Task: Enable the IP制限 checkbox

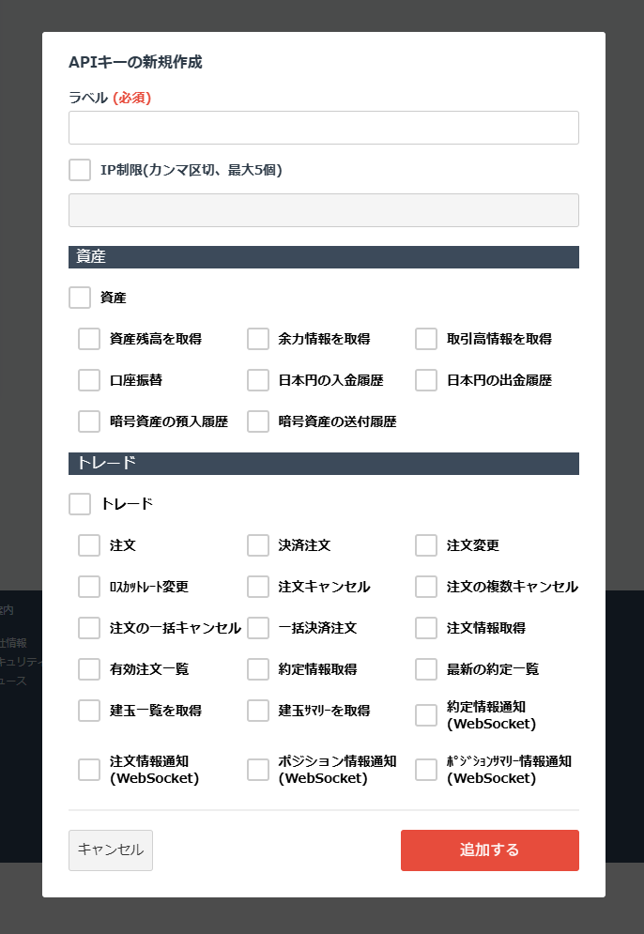Action: (x=80, y=170)
